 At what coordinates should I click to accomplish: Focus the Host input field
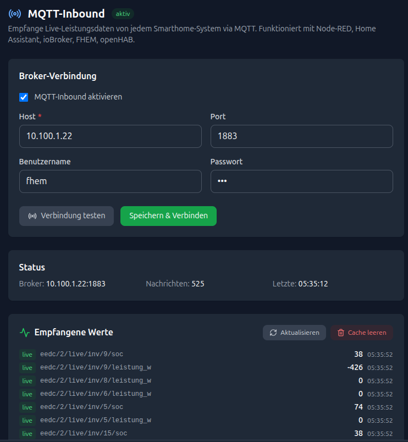pos(110,136)
